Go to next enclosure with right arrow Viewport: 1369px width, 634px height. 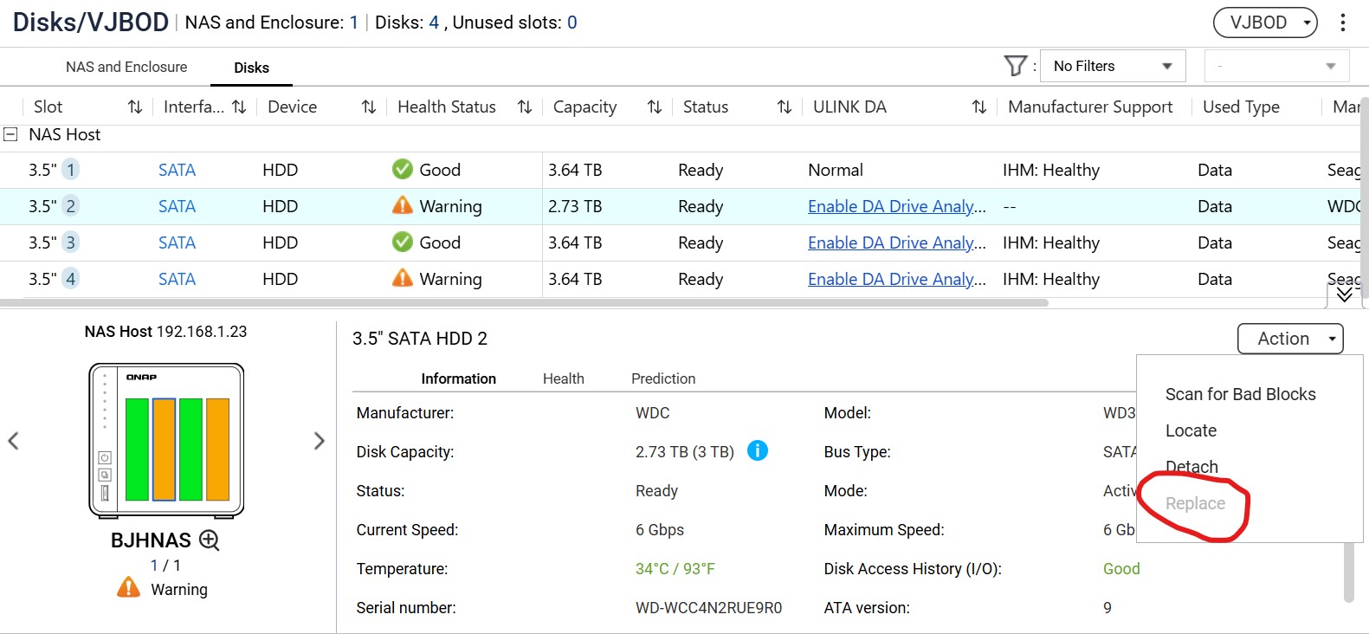click(x=319, y=441)
